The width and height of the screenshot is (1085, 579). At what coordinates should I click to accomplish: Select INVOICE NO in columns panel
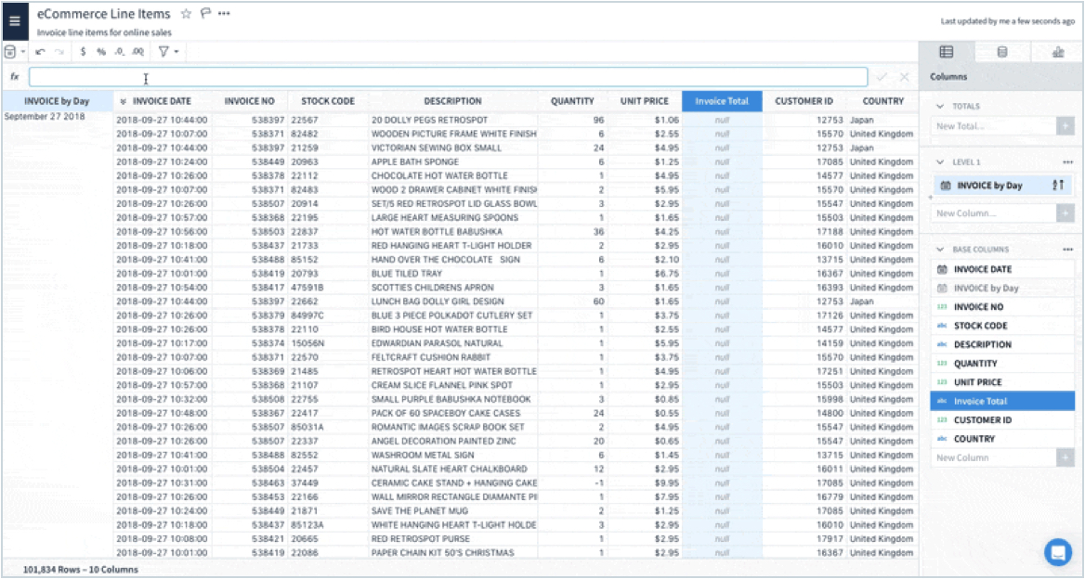1002,307
